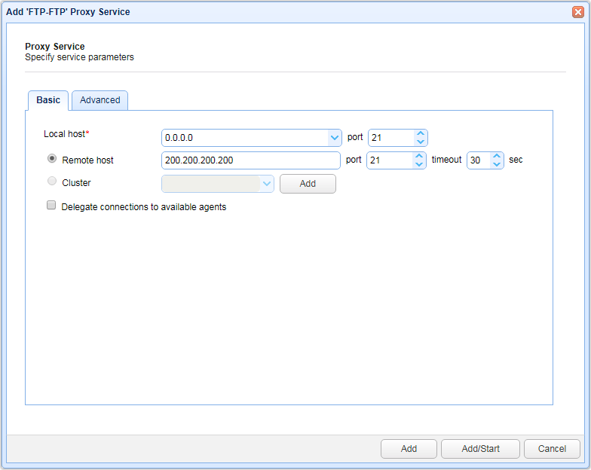The height and width of the screenshot is (470, 591).
Task: Select the Cluster radio button
Action: pyautogui.click(x=52, y=181)
